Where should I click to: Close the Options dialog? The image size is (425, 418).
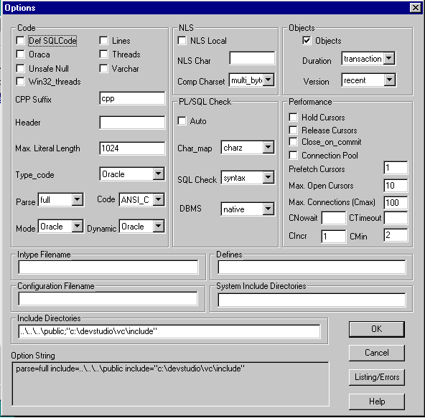pos(415,8)
